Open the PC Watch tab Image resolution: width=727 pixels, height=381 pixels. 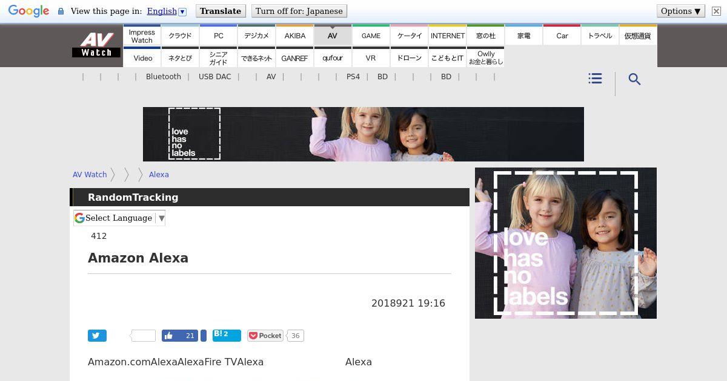[218, 36]
